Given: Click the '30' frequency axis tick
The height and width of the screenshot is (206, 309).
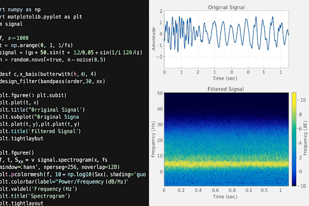Looking at the screenshot, I should click(160, 125).
